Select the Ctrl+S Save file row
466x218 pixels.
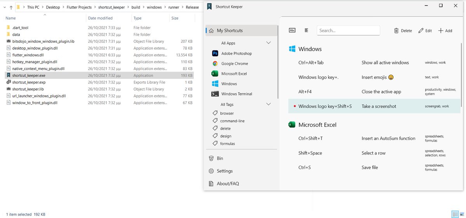(374, 167)
